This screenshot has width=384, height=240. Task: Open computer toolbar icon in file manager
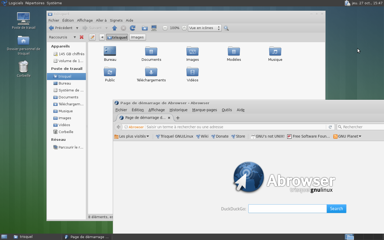pos(154,28)
